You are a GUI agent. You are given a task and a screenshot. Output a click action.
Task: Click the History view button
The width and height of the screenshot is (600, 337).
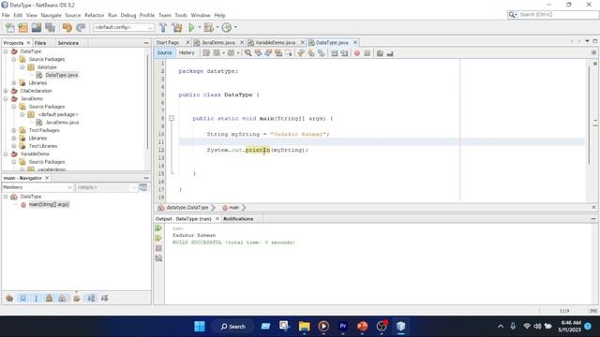(187, 53)
